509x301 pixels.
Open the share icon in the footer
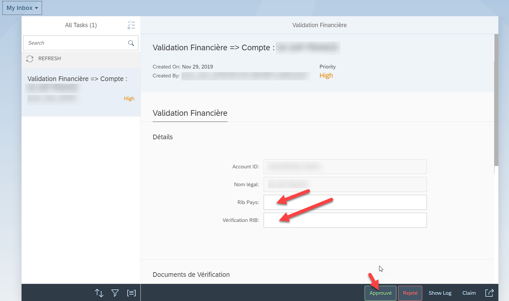[x=490, y=293]
